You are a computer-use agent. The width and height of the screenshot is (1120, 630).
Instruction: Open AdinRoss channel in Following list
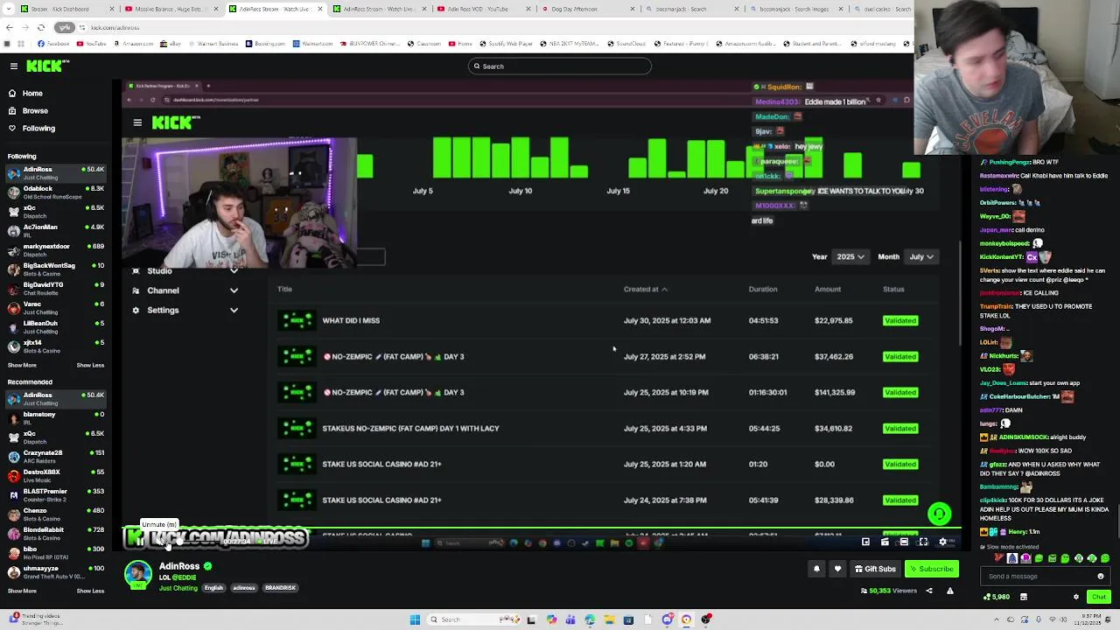(54, 172)
